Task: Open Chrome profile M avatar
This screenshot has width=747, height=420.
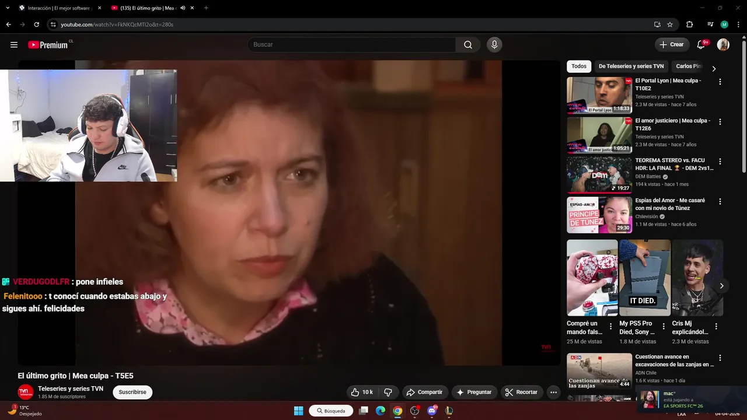Action: [x=724, y=24]
